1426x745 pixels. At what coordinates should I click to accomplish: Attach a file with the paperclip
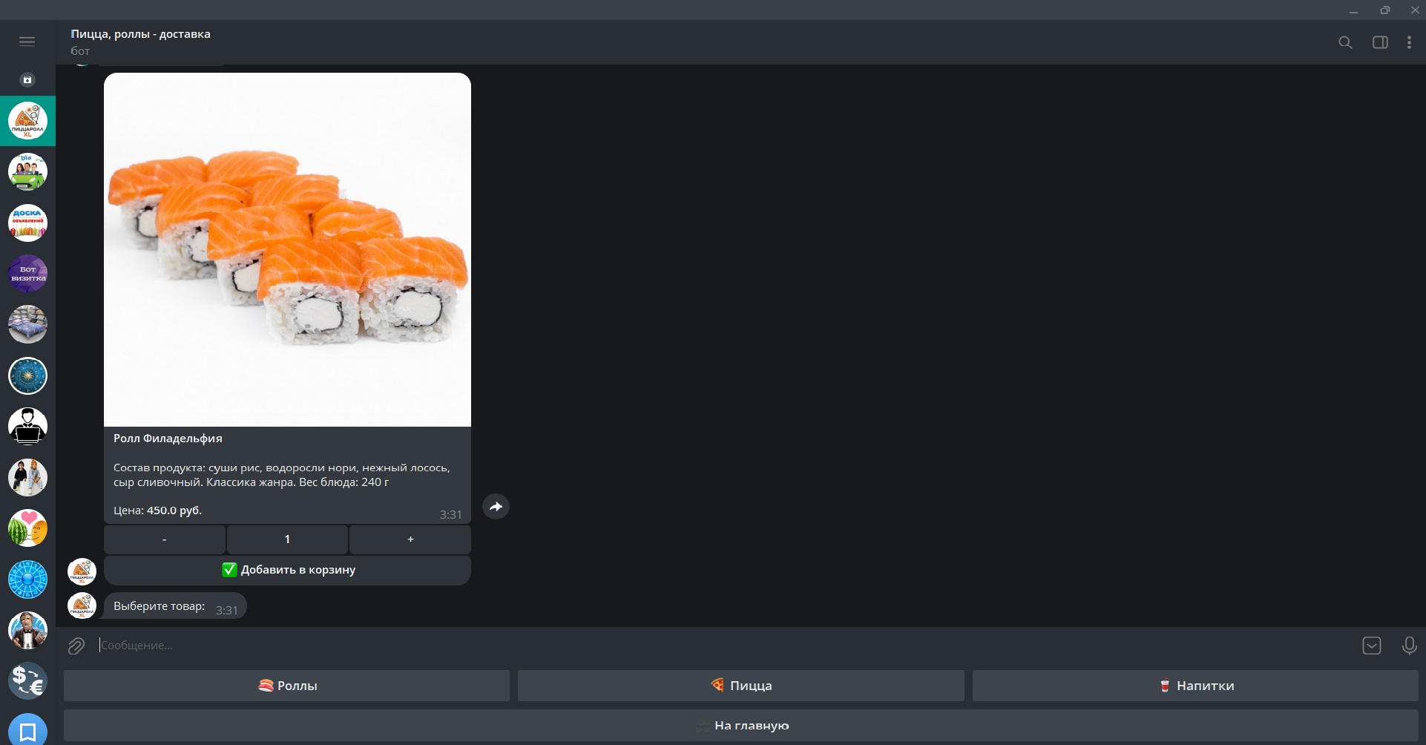pyautogui.click(x=76, y=646)
